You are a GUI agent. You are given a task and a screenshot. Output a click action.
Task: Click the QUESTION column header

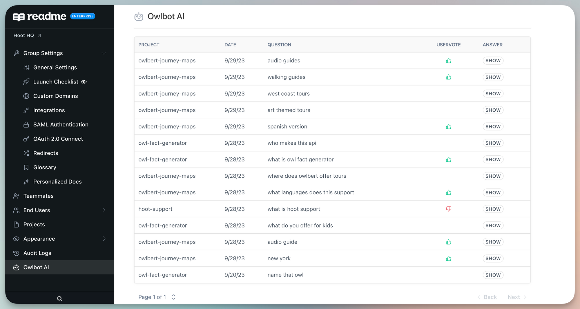pos(279,45)
